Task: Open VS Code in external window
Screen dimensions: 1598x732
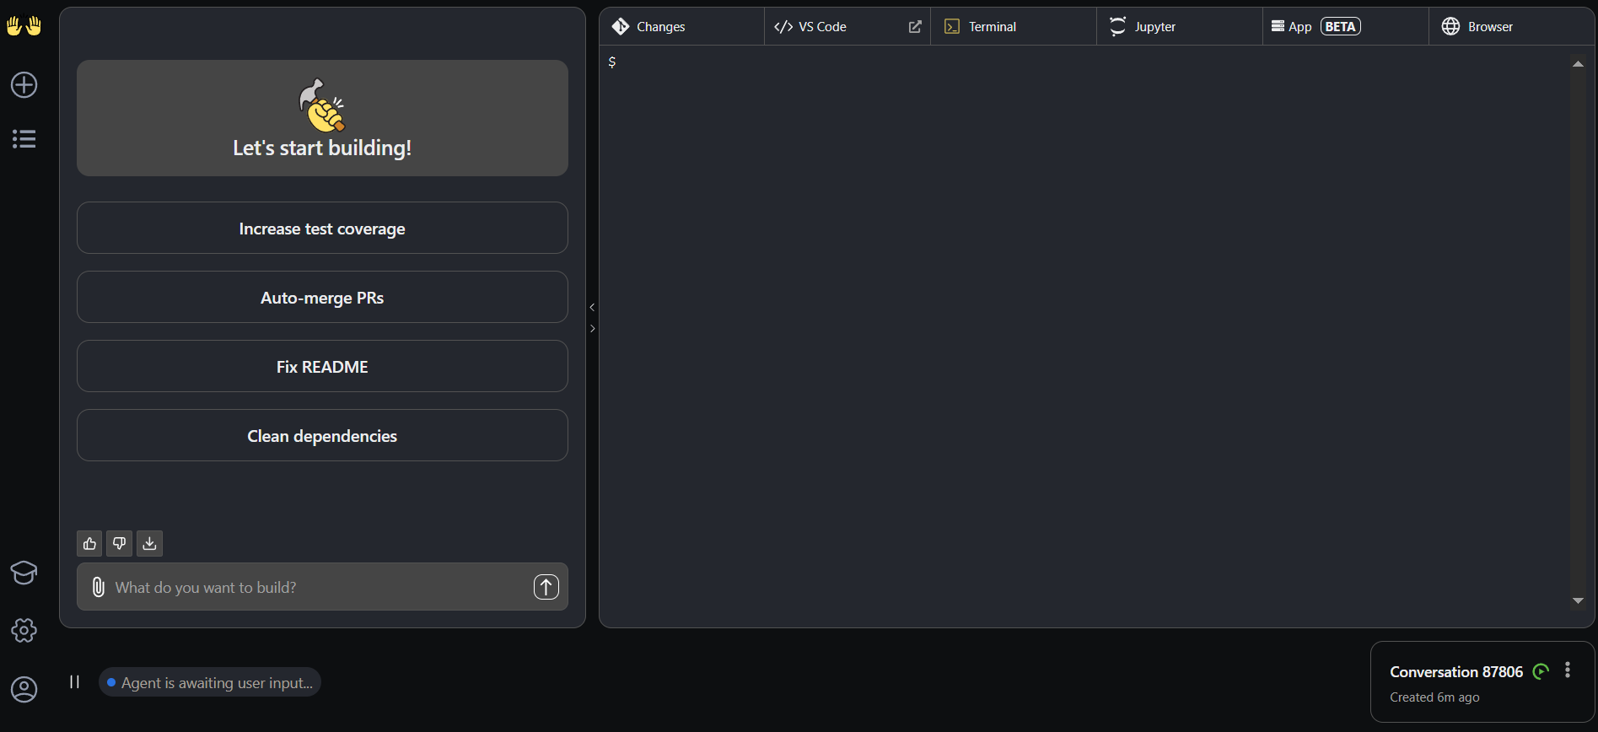Action: pos(915,27)
